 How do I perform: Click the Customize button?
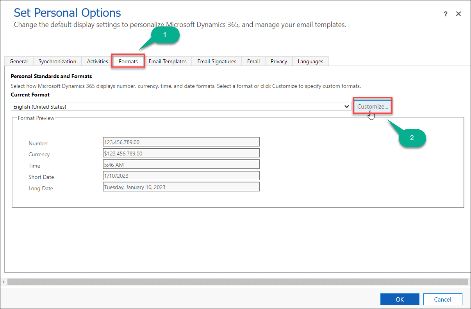(x=372, y=105)
